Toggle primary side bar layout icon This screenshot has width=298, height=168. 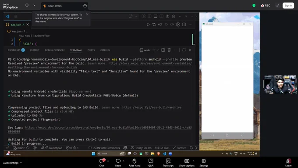click(149, 16)
